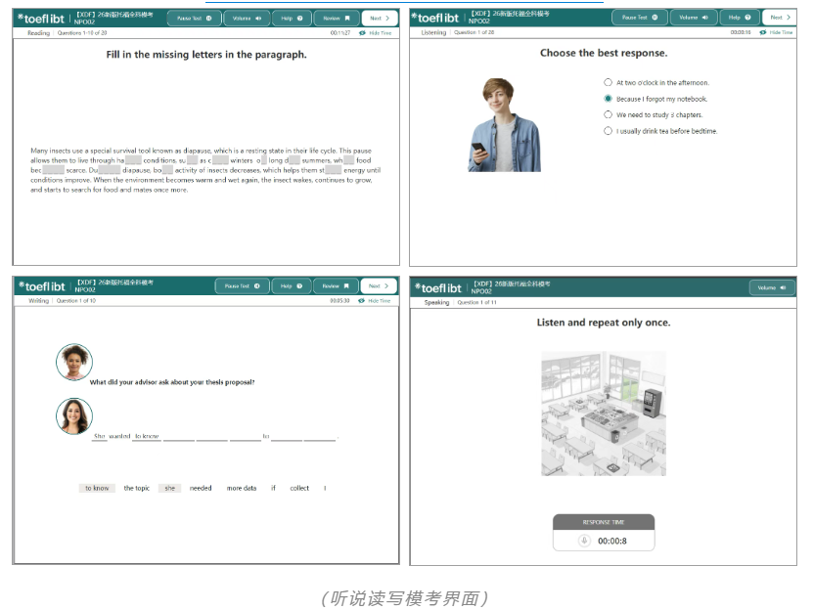Click the cafeteria illustration in Speaking section
The image size is (813, 610).
604,414
